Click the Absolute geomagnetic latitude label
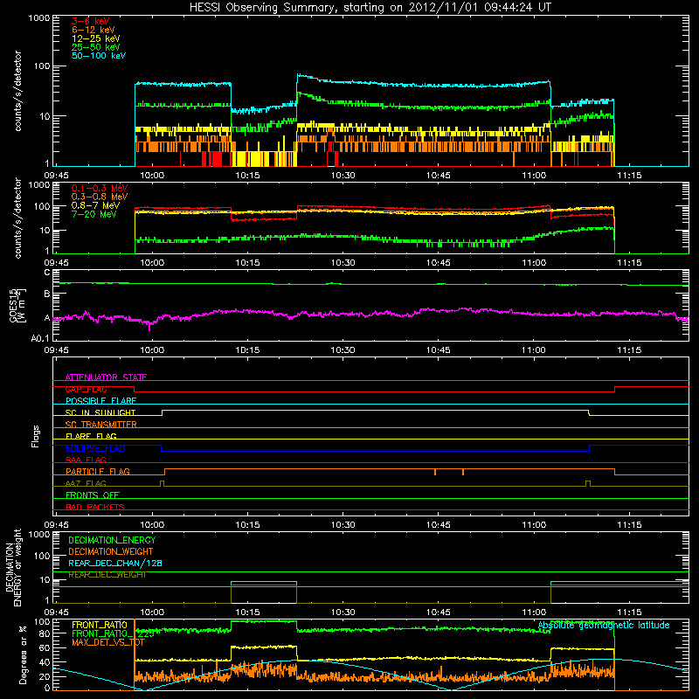The height and width of the screenshot is (699, 699). click(x=604, y=625)
